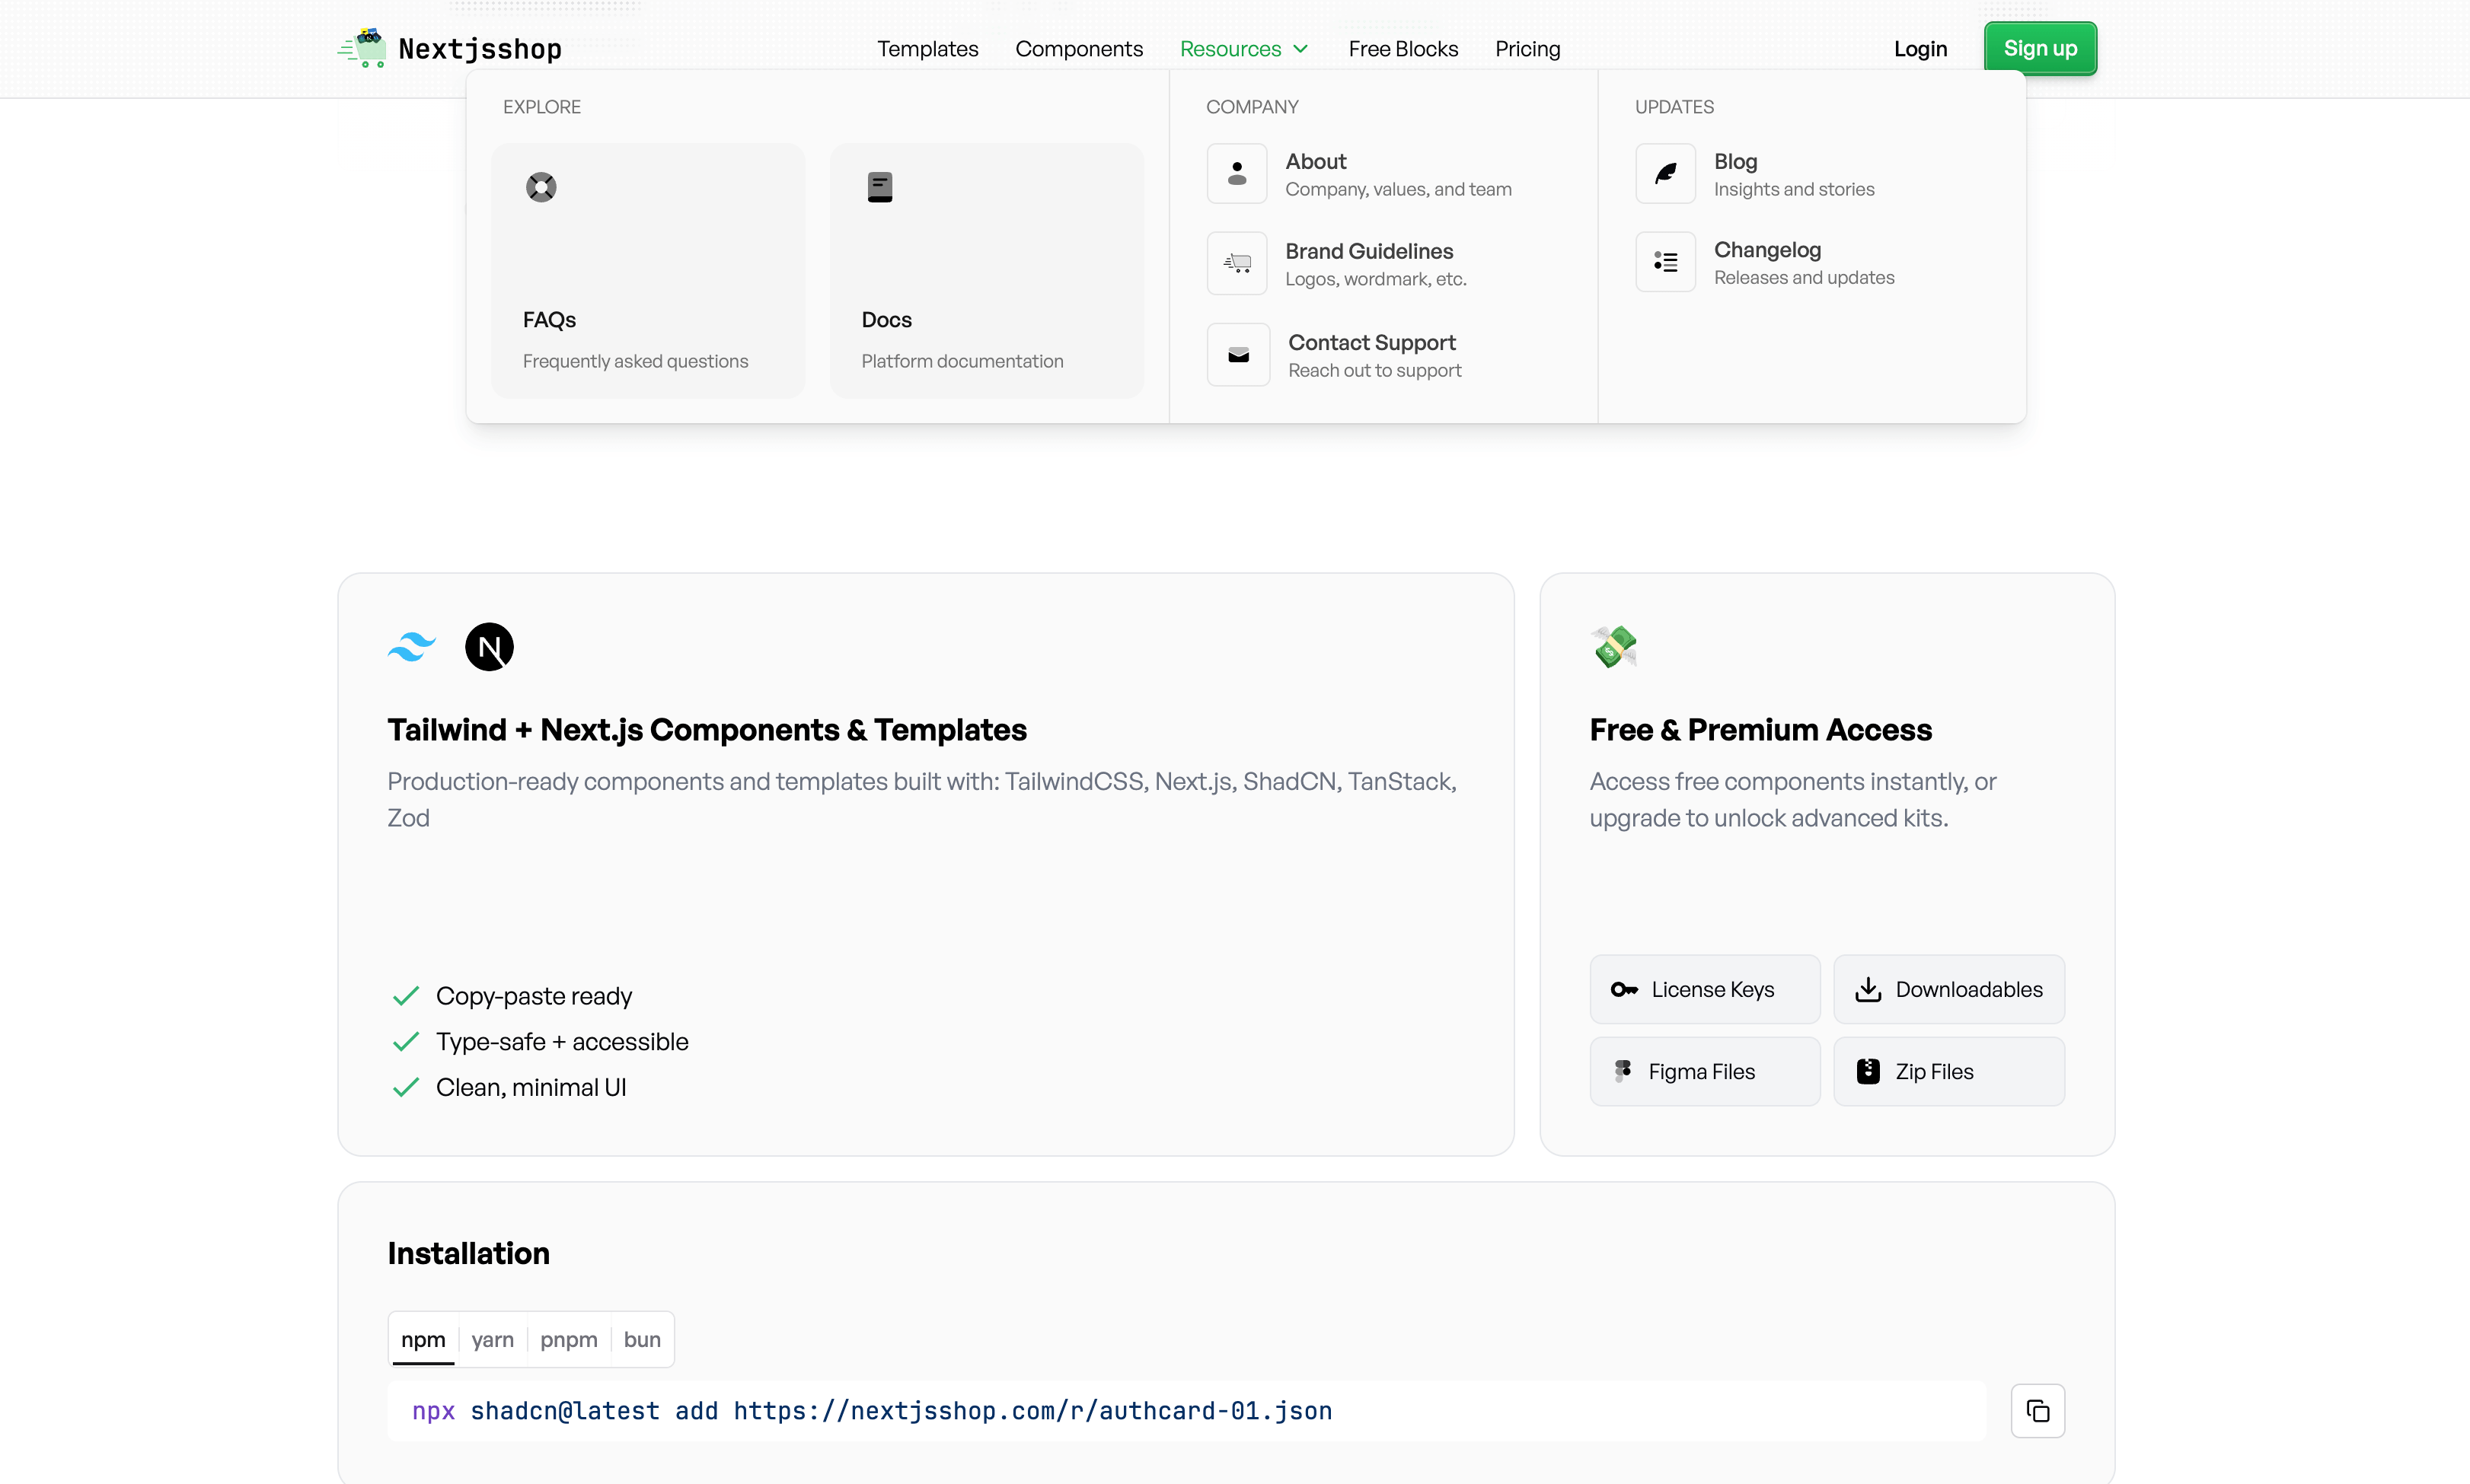The width and height of the screenshot is (2470, 1484).
Task: Click the 'Copy-paste ready' text
Action: 533,996
